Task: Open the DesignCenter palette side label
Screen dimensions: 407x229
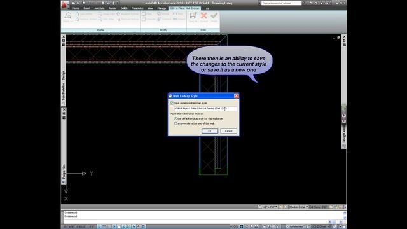Action: pos(344,134)
